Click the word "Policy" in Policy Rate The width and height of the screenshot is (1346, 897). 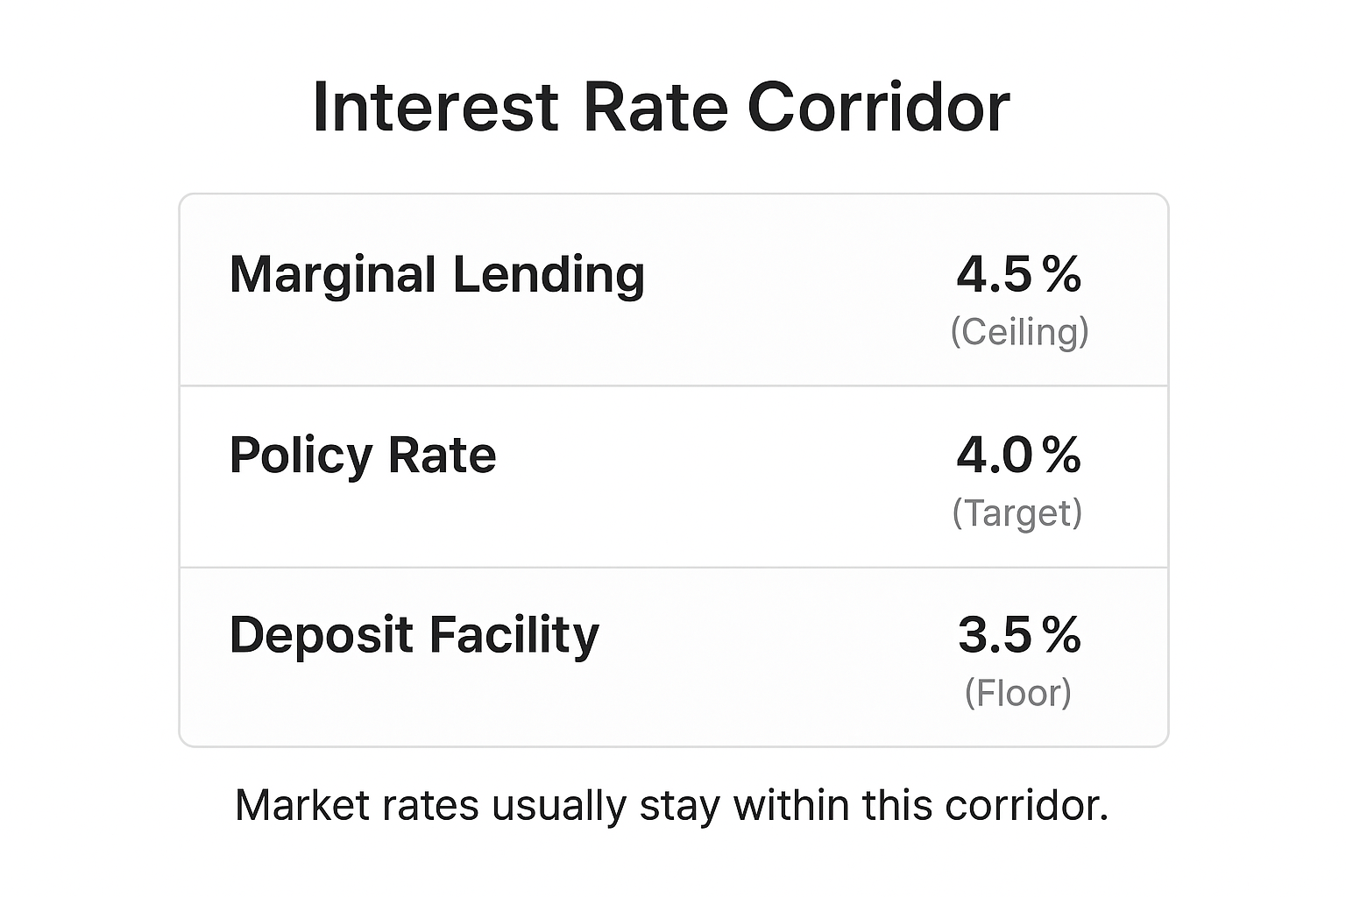click(x=301, y=456)
